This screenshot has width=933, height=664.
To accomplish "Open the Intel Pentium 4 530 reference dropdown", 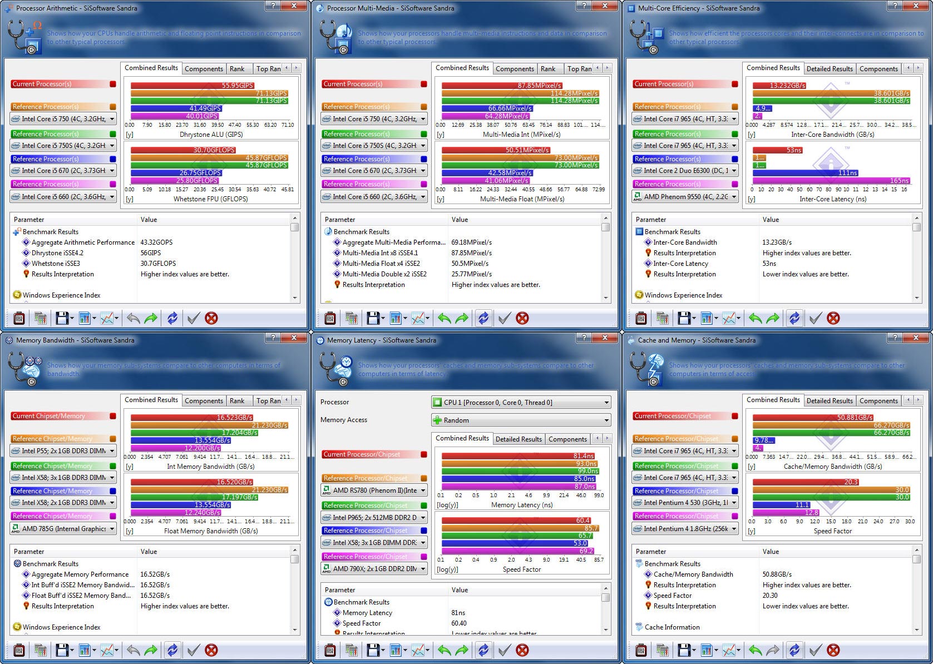I will point(685,503).
